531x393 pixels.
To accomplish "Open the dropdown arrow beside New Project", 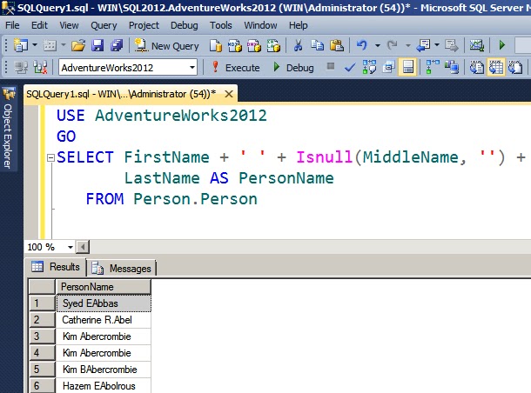I will (35, 45).
